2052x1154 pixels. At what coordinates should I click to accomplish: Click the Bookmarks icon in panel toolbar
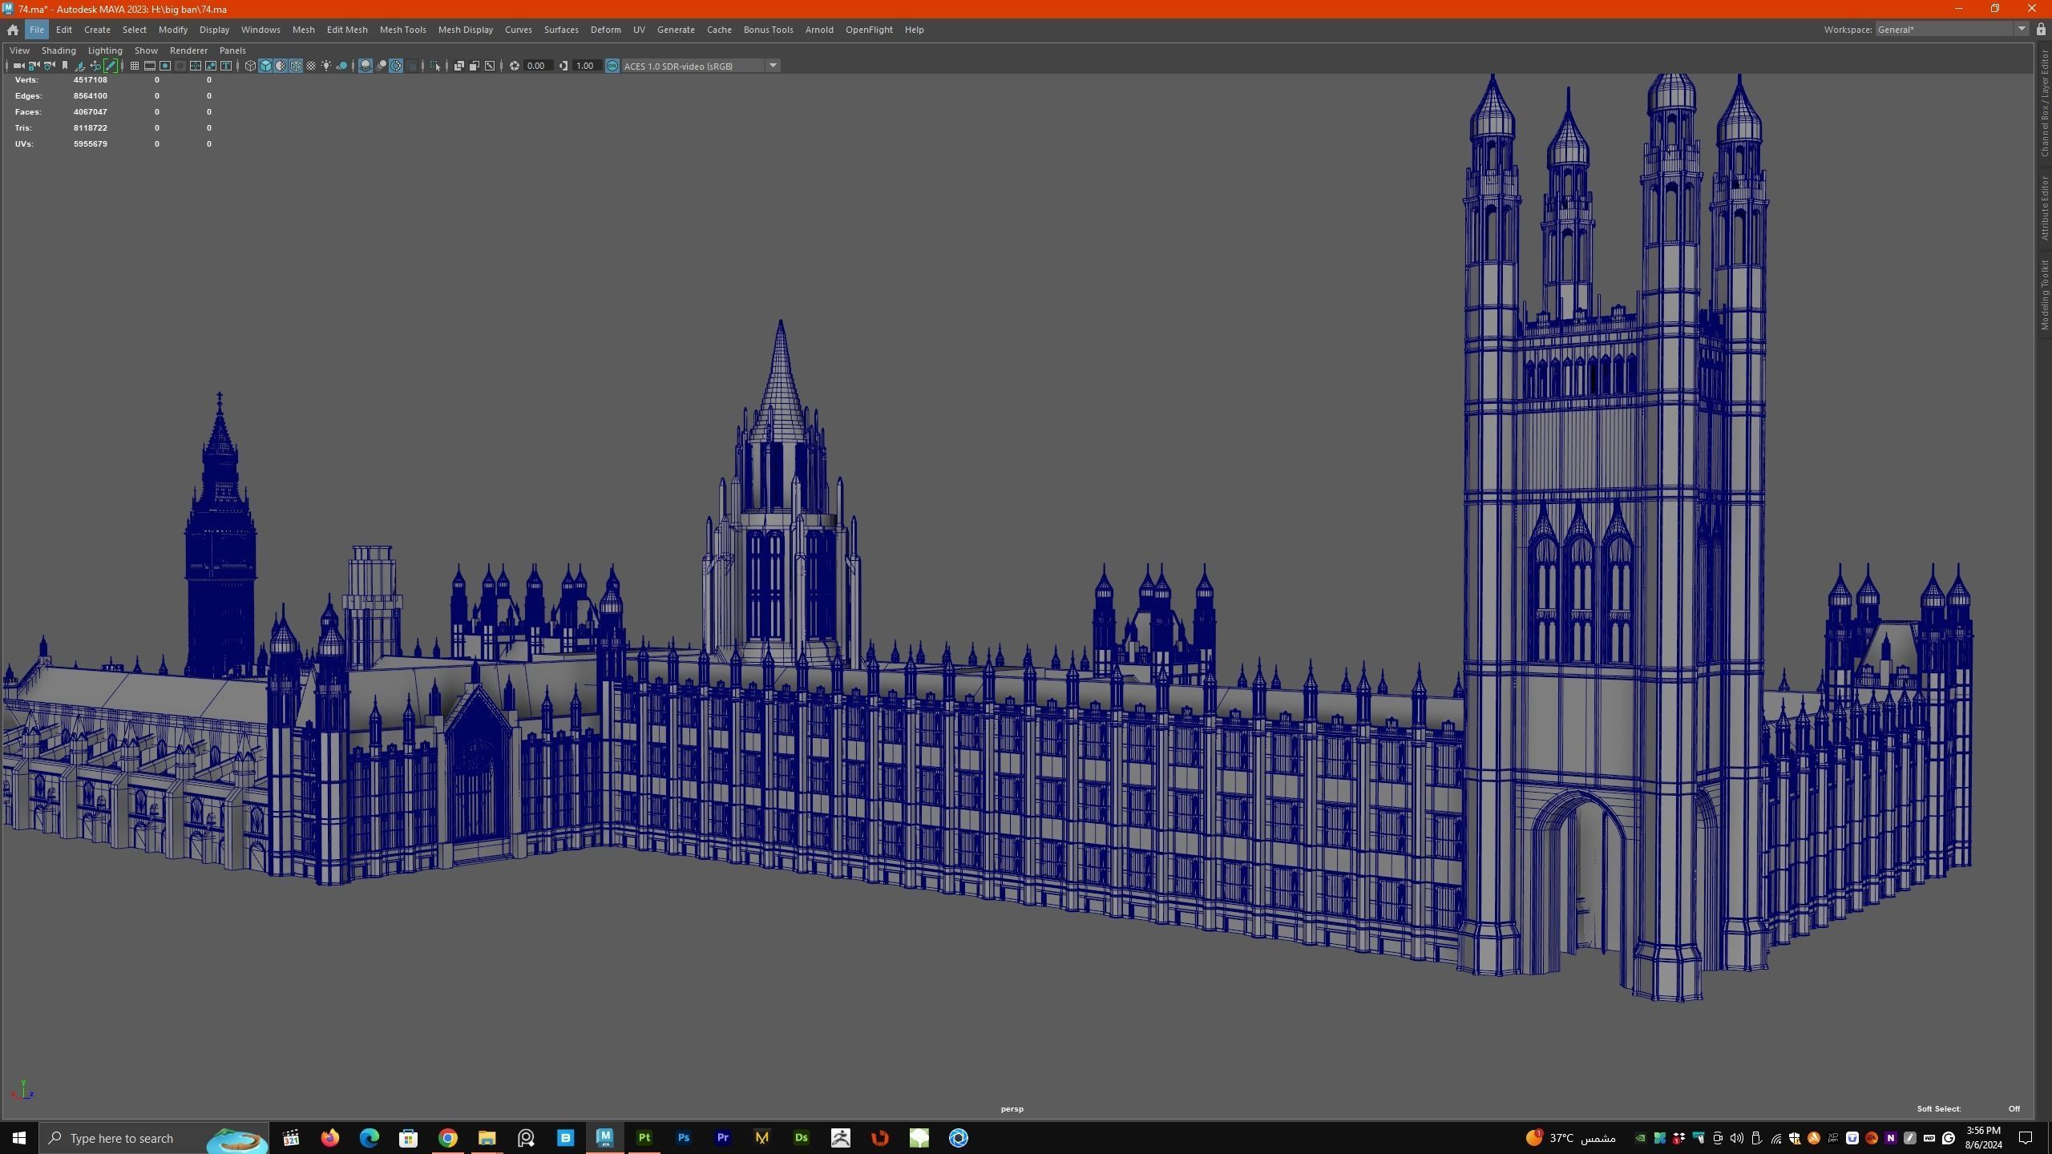coord(65,66)
